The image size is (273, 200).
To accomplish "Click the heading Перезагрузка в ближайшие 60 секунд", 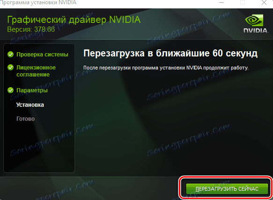I will [x=170, y=53].
